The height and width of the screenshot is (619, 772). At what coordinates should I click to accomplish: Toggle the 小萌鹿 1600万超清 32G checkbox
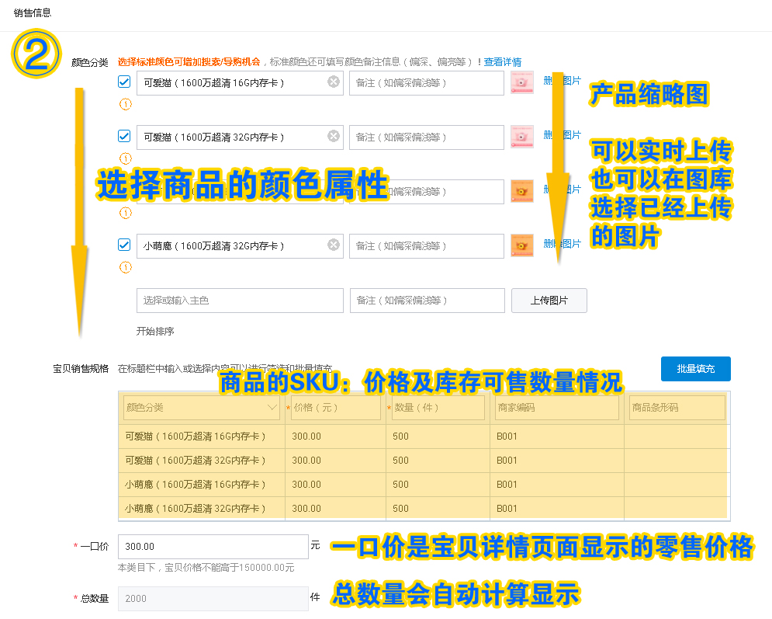click(x=123, y=244)
